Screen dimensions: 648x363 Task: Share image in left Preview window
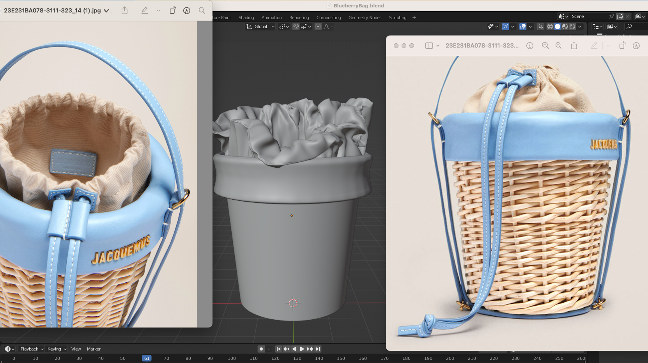pyautogui.click(x=124, y=11)
